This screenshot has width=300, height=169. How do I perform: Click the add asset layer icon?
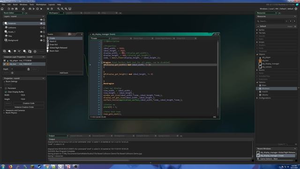pyautogui.click(x=25, y=51)
